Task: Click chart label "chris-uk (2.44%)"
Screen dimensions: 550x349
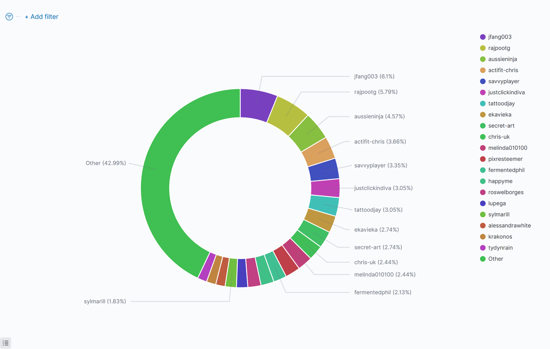Action: pos(376,262)
